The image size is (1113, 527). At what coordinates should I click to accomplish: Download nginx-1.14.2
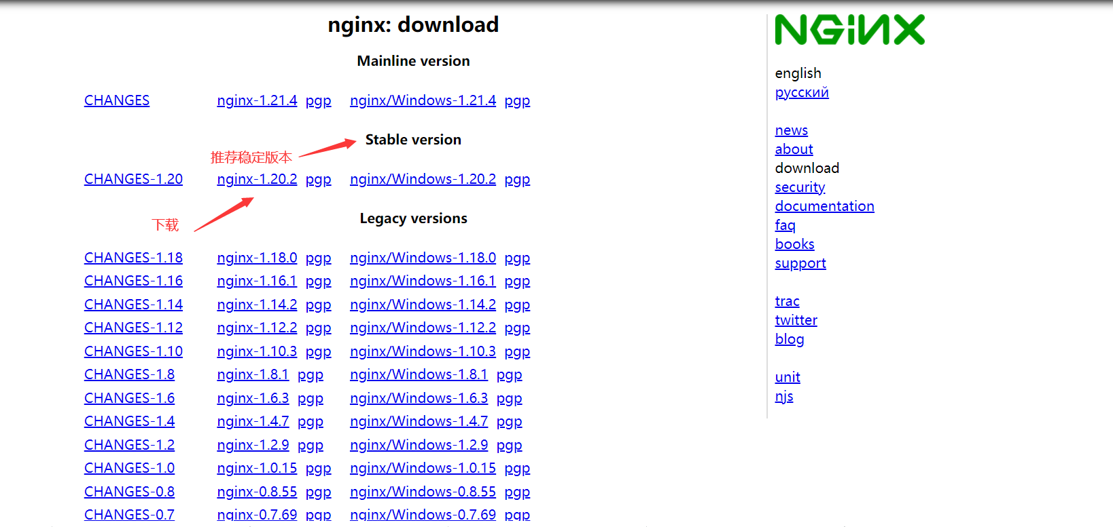(x=257, y=305)
